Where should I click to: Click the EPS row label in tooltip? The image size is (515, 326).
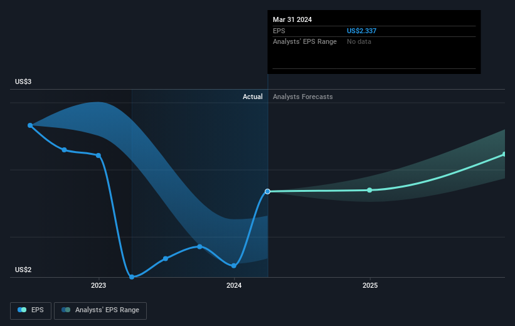click(x=279, y=31)
